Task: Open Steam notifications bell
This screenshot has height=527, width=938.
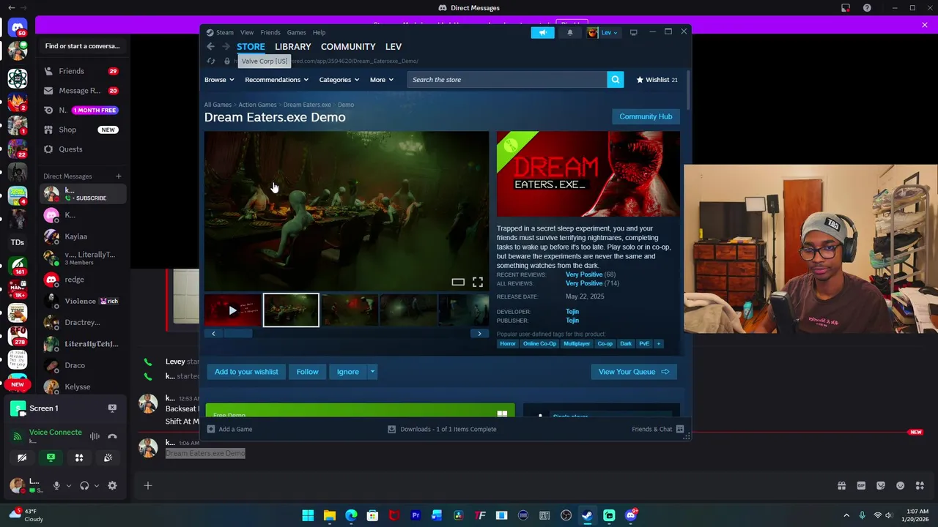Action: point(569,32)
